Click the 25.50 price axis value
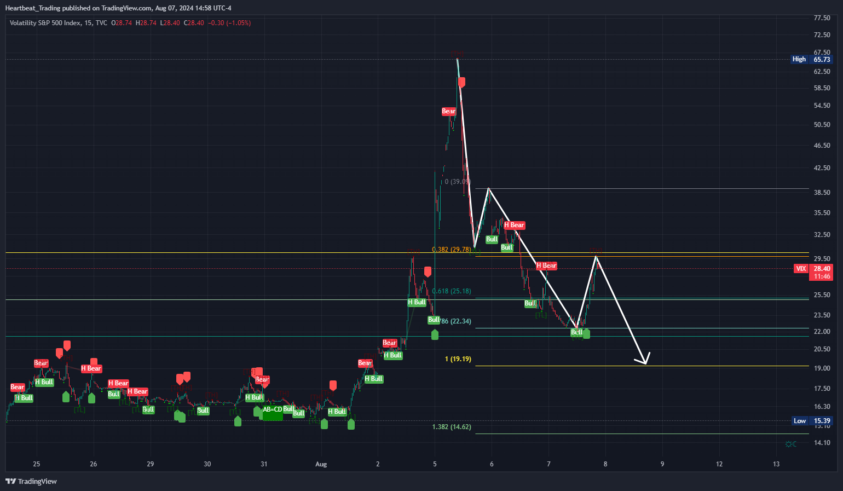 [822, 294]
